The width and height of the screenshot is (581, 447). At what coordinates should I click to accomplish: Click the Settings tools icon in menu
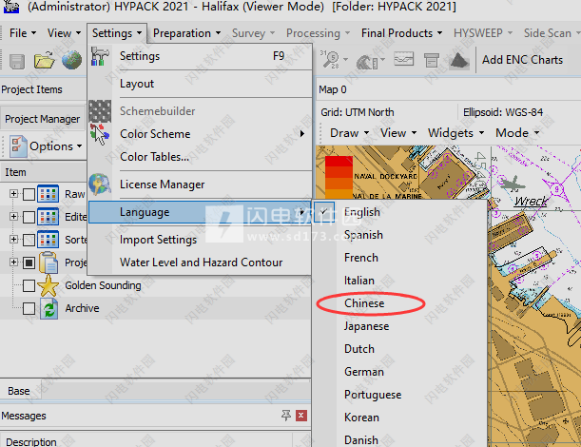coord(99,56)
